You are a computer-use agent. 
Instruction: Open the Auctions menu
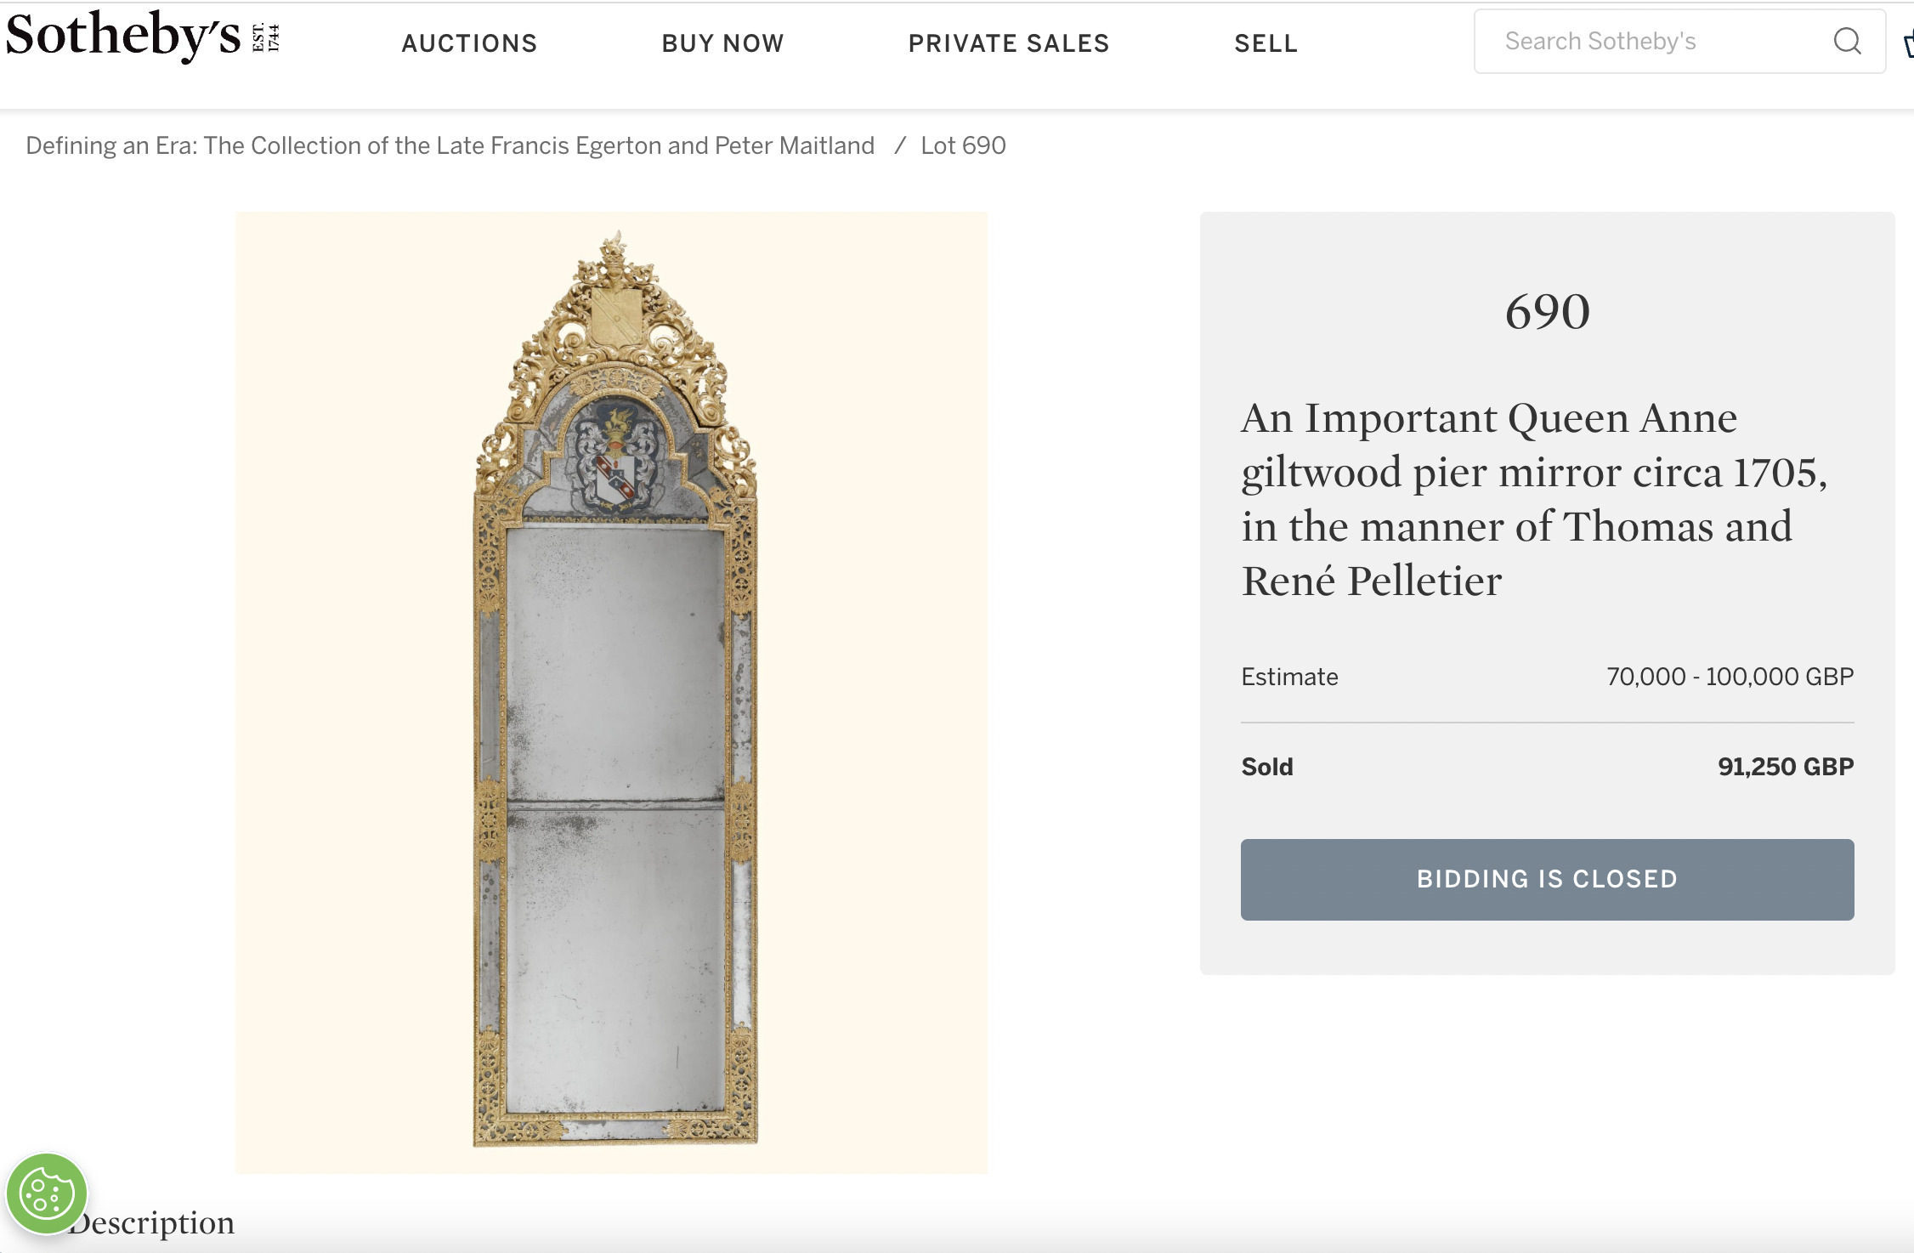pos(469,43)
